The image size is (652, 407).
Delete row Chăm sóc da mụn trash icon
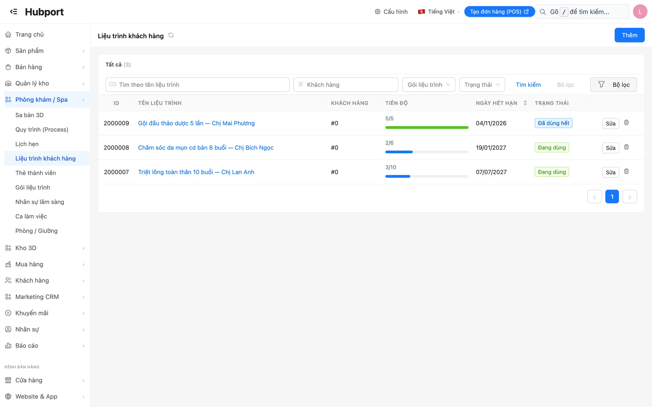coord(627,147)
